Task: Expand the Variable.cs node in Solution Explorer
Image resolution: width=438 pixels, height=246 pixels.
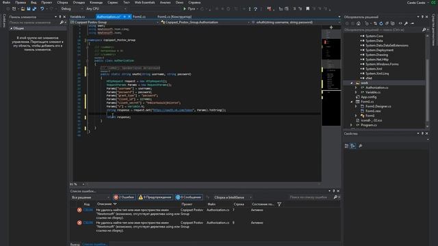Action: click(356, 92)
